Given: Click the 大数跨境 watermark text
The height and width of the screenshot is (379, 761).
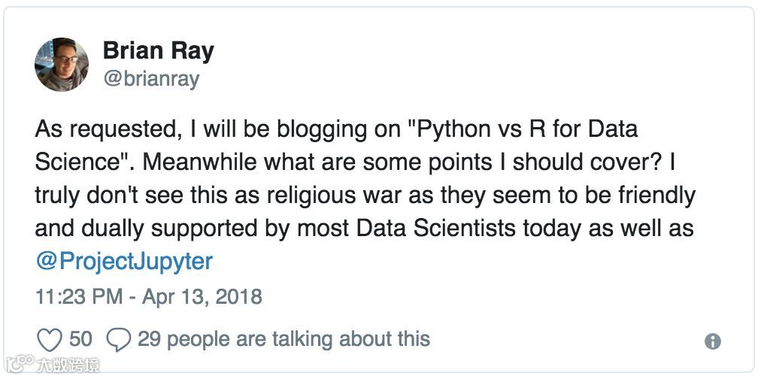Looking at the screenshot, I should [x=68, y=365].
